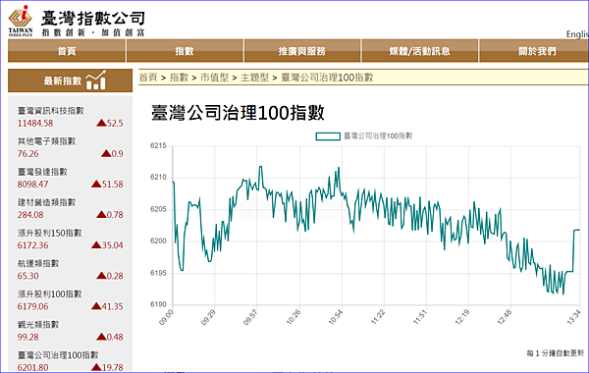Click 市值型 in the breadcrumb trail
This screenshot has width=589, height=373.
214,78
